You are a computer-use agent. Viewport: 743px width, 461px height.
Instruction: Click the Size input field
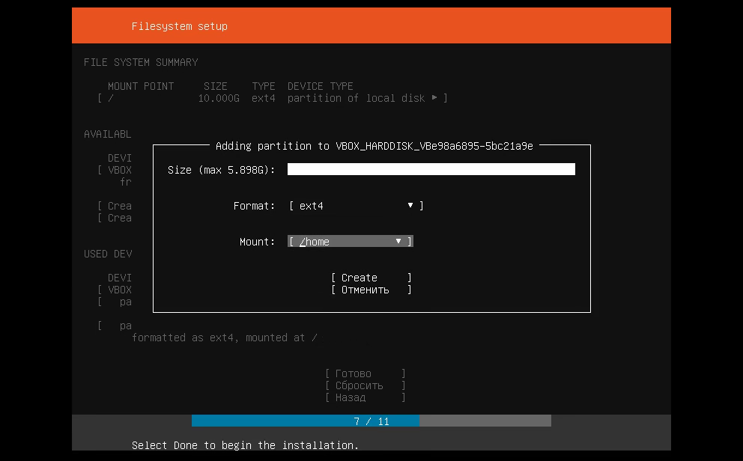click(431, 170)
